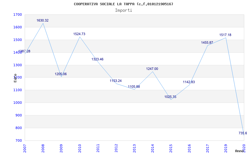Click the 1247.00 data point label
The height and width of the screenshot is (154, 247).
(152, 69)
